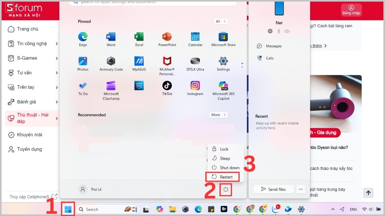Click the phone device image named Ner
385x216 pixels.
pyautogui.click(x=279, y=9)
